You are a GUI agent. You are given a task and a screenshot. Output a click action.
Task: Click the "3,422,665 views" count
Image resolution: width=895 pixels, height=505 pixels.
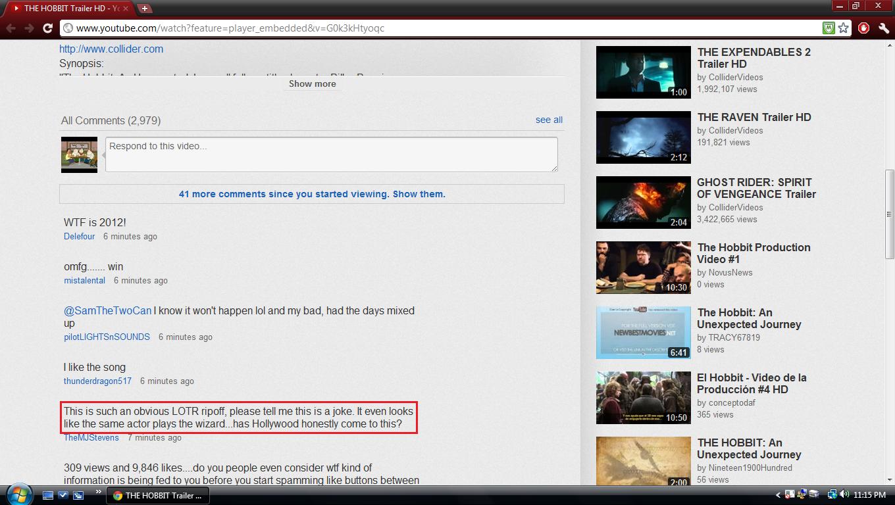click(727, 219)
